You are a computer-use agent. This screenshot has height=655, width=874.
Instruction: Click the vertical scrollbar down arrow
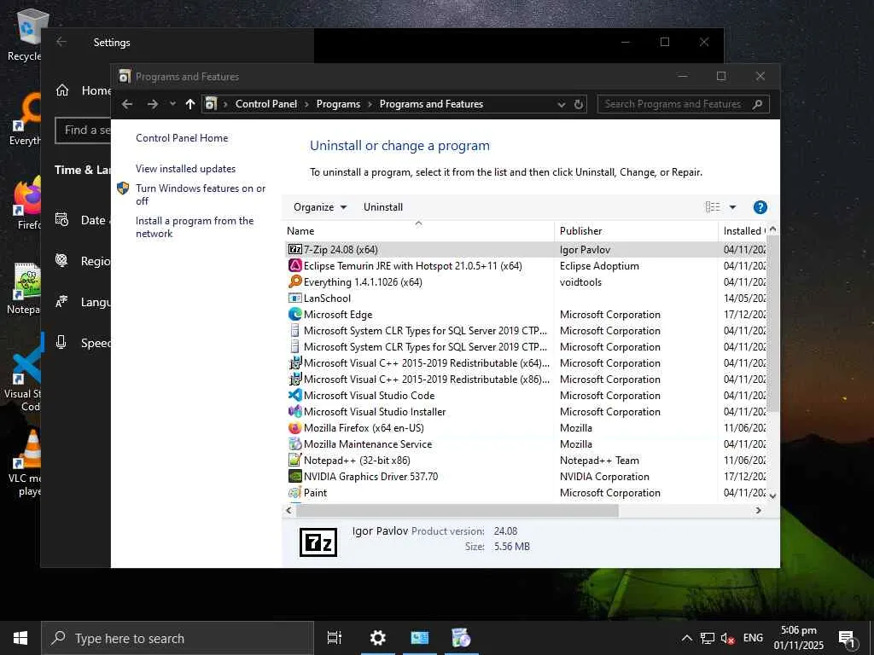point(772,496)
